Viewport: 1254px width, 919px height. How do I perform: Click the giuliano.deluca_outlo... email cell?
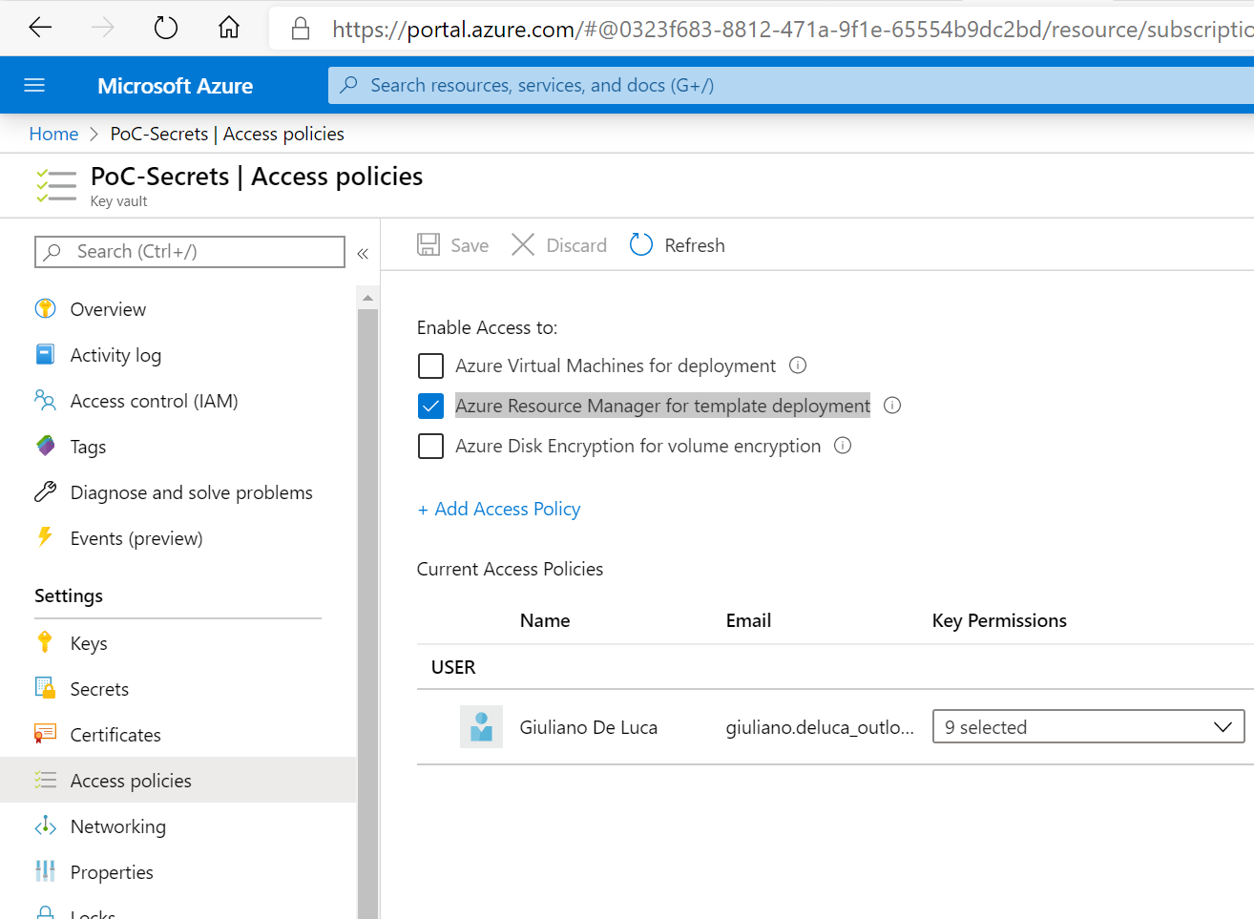[x=820, y=727]
